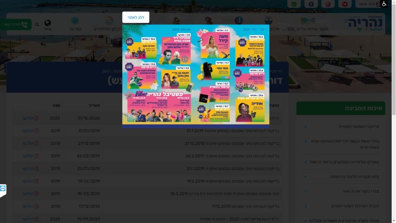Open the Facebook social icon
Screen dimensions: 396x223
[x=311, y=4]
